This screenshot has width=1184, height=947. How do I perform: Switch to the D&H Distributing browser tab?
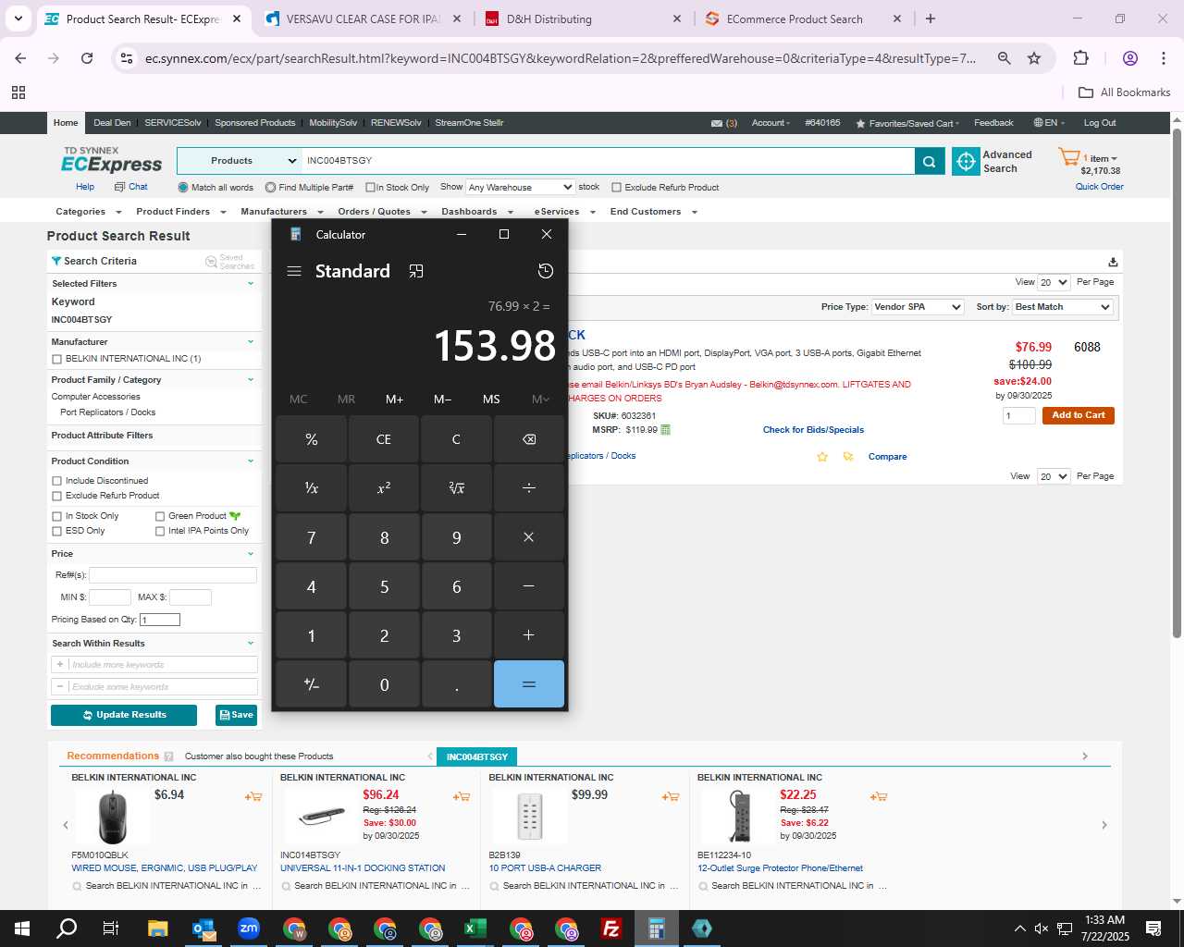click(x=584, y=18)
